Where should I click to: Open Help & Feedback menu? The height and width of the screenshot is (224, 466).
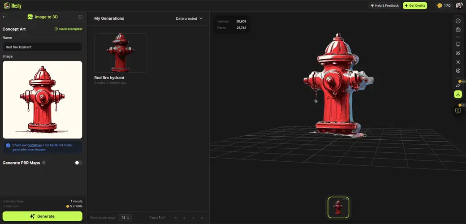[x=384, y=6]
